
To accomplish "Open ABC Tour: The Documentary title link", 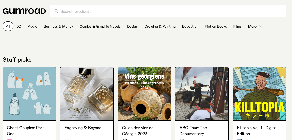I will [x=193, y=131].
